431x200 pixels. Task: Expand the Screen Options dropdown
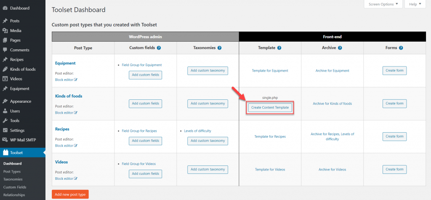[383, 4]
